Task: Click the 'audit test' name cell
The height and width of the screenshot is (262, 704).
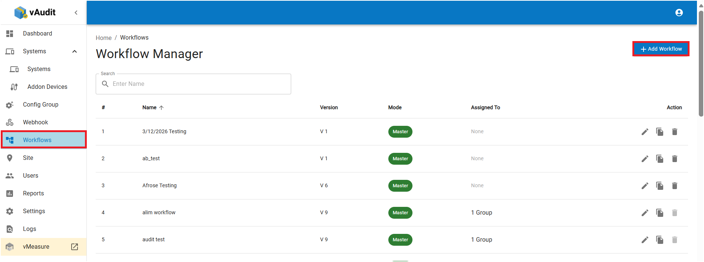Action: tap(154, 240)
